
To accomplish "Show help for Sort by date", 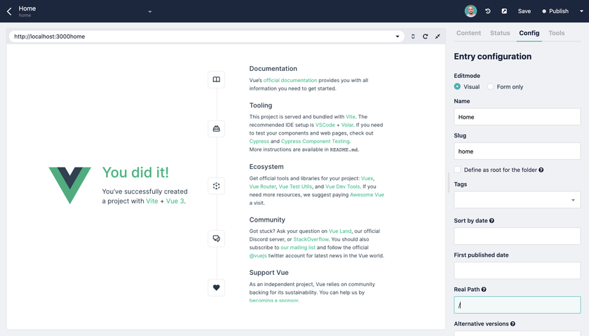I will tap(492, 221).
